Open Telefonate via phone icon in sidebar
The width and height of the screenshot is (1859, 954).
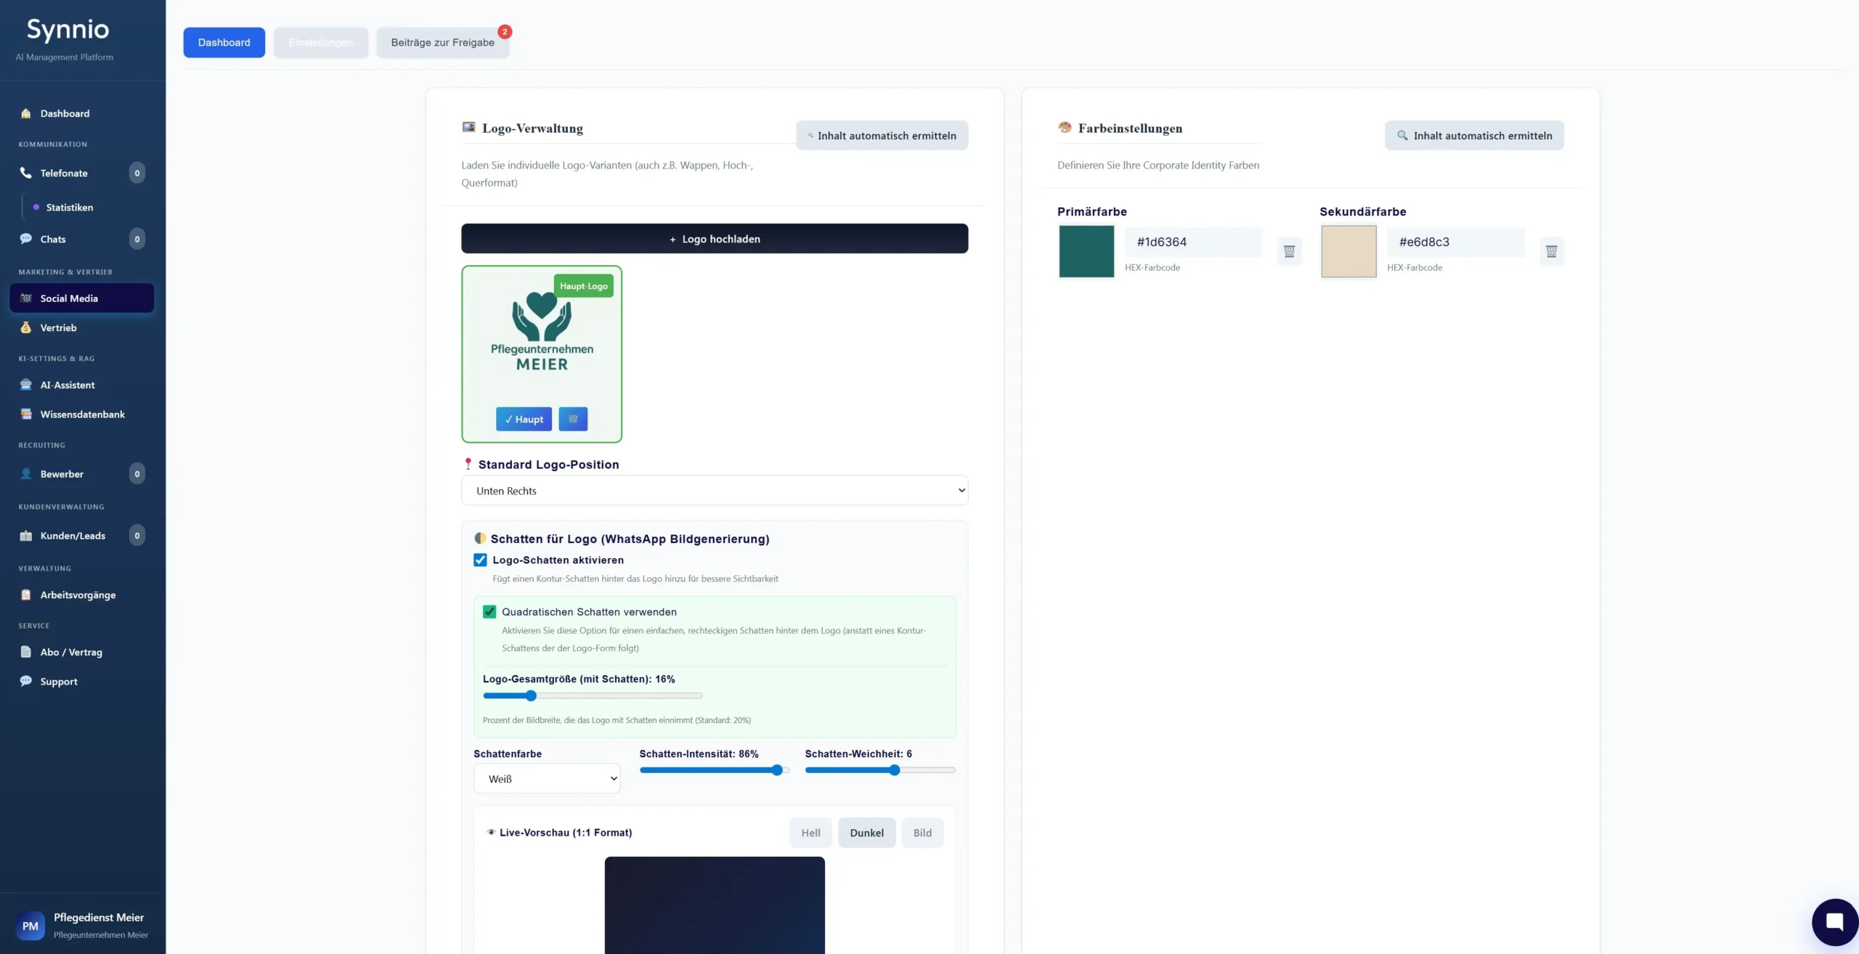click(26, 173)
